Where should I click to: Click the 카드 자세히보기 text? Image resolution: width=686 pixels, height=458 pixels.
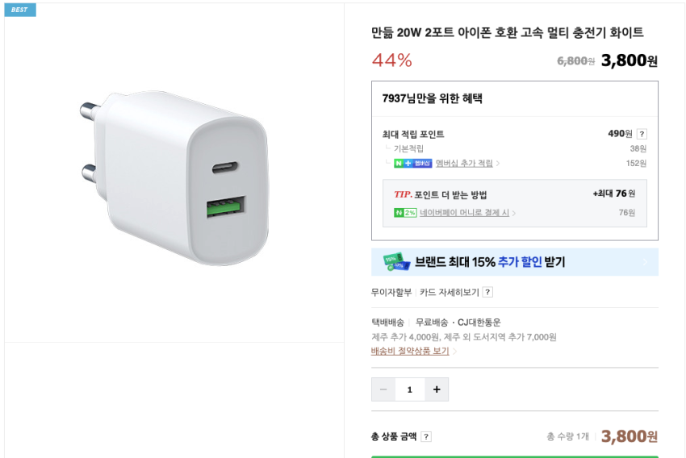tap(450, 292)
